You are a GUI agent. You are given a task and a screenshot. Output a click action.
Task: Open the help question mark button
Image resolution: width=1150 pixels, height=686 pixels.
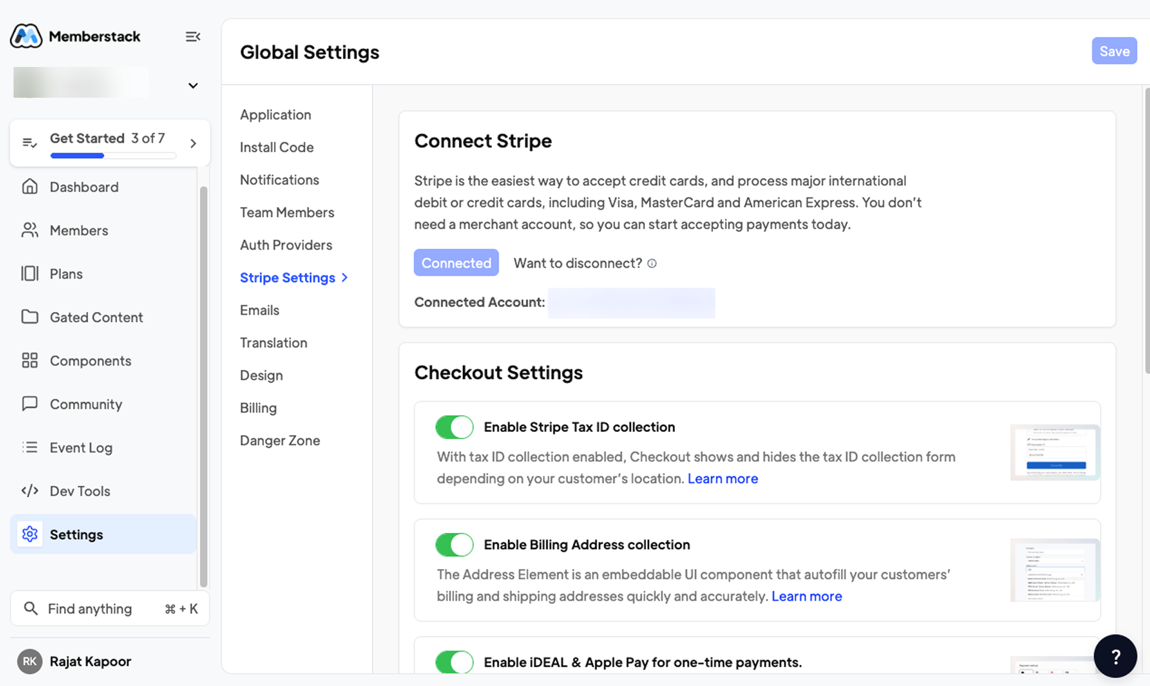(x=1115, y=656)
